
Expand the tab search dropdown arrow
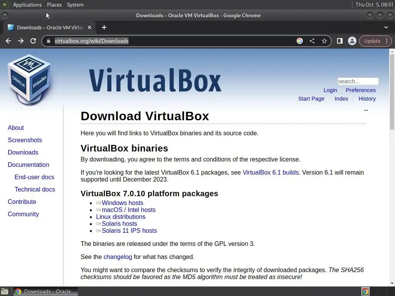pyautogui.click(x=386, y=27)
